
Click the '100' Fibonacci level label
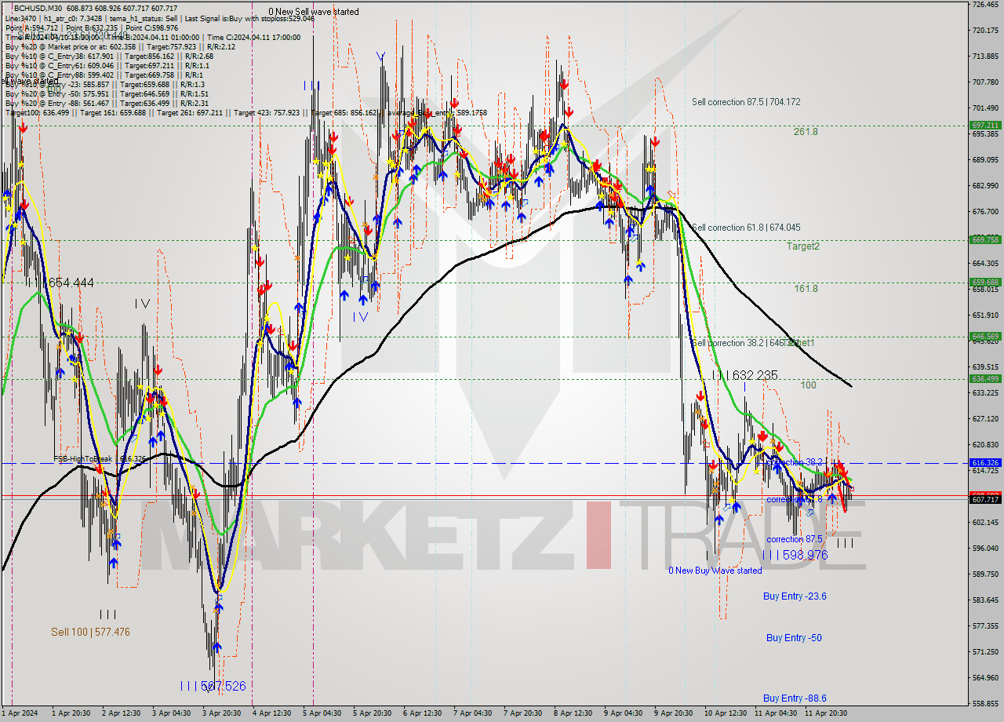point(809,385)
